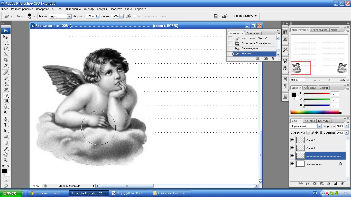The image size is (351, 197).
Task: Select the Crop tool
Action: pyautogui.click(x=5, y=60)
